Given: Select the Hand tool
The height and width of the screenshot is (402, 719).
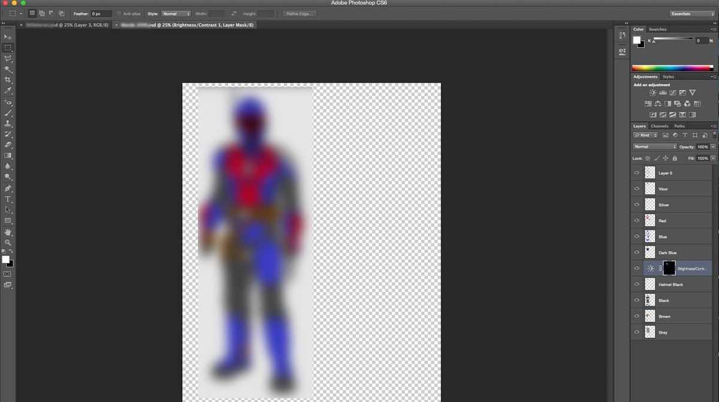Looking at the screenshot, I should [x=8, y=232].
